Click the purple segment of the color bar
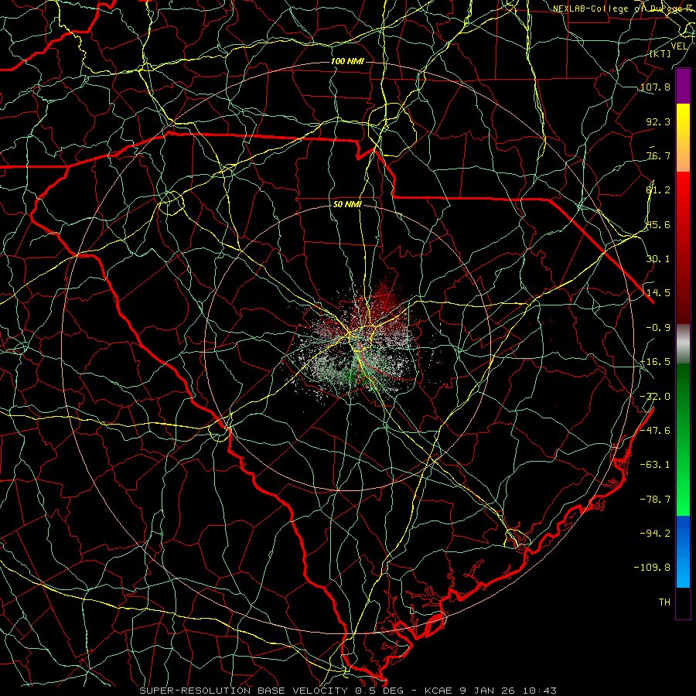 click(x=683, y=86)
